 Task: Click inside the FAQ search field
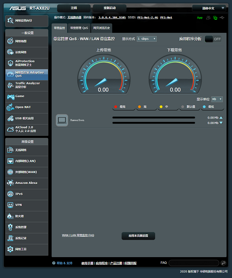click(194, 263)
